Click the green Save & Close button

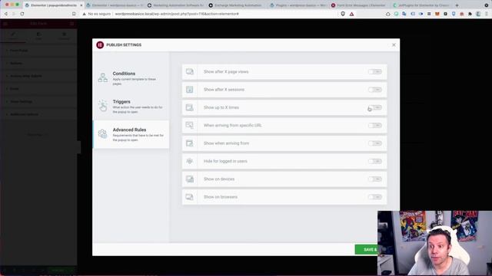366,249
